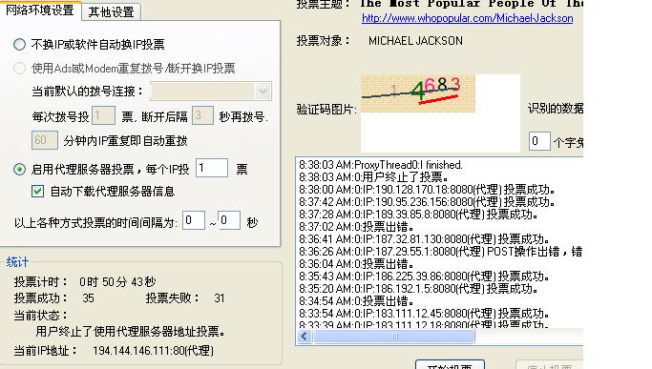Click the horizontal log scrollbar thumb
Viewport: 652px width, 369px height.
pos(394,336)
